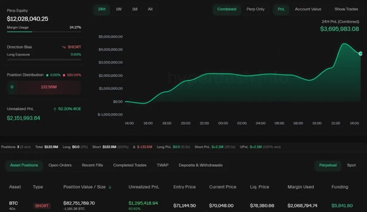View the Completed Trades tab
This screenshot has height=212, width=367.
click(130, 165)
